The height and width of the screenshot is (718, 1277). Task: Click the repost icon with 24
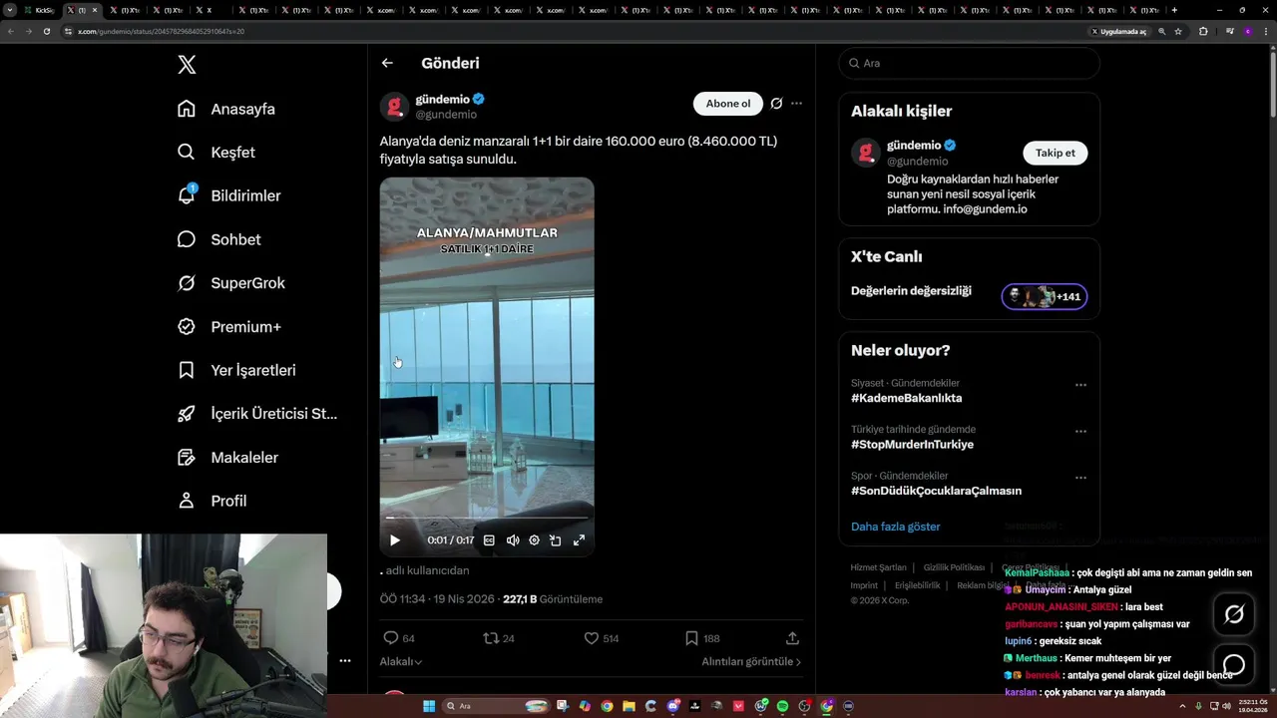[x=491, y=638]
